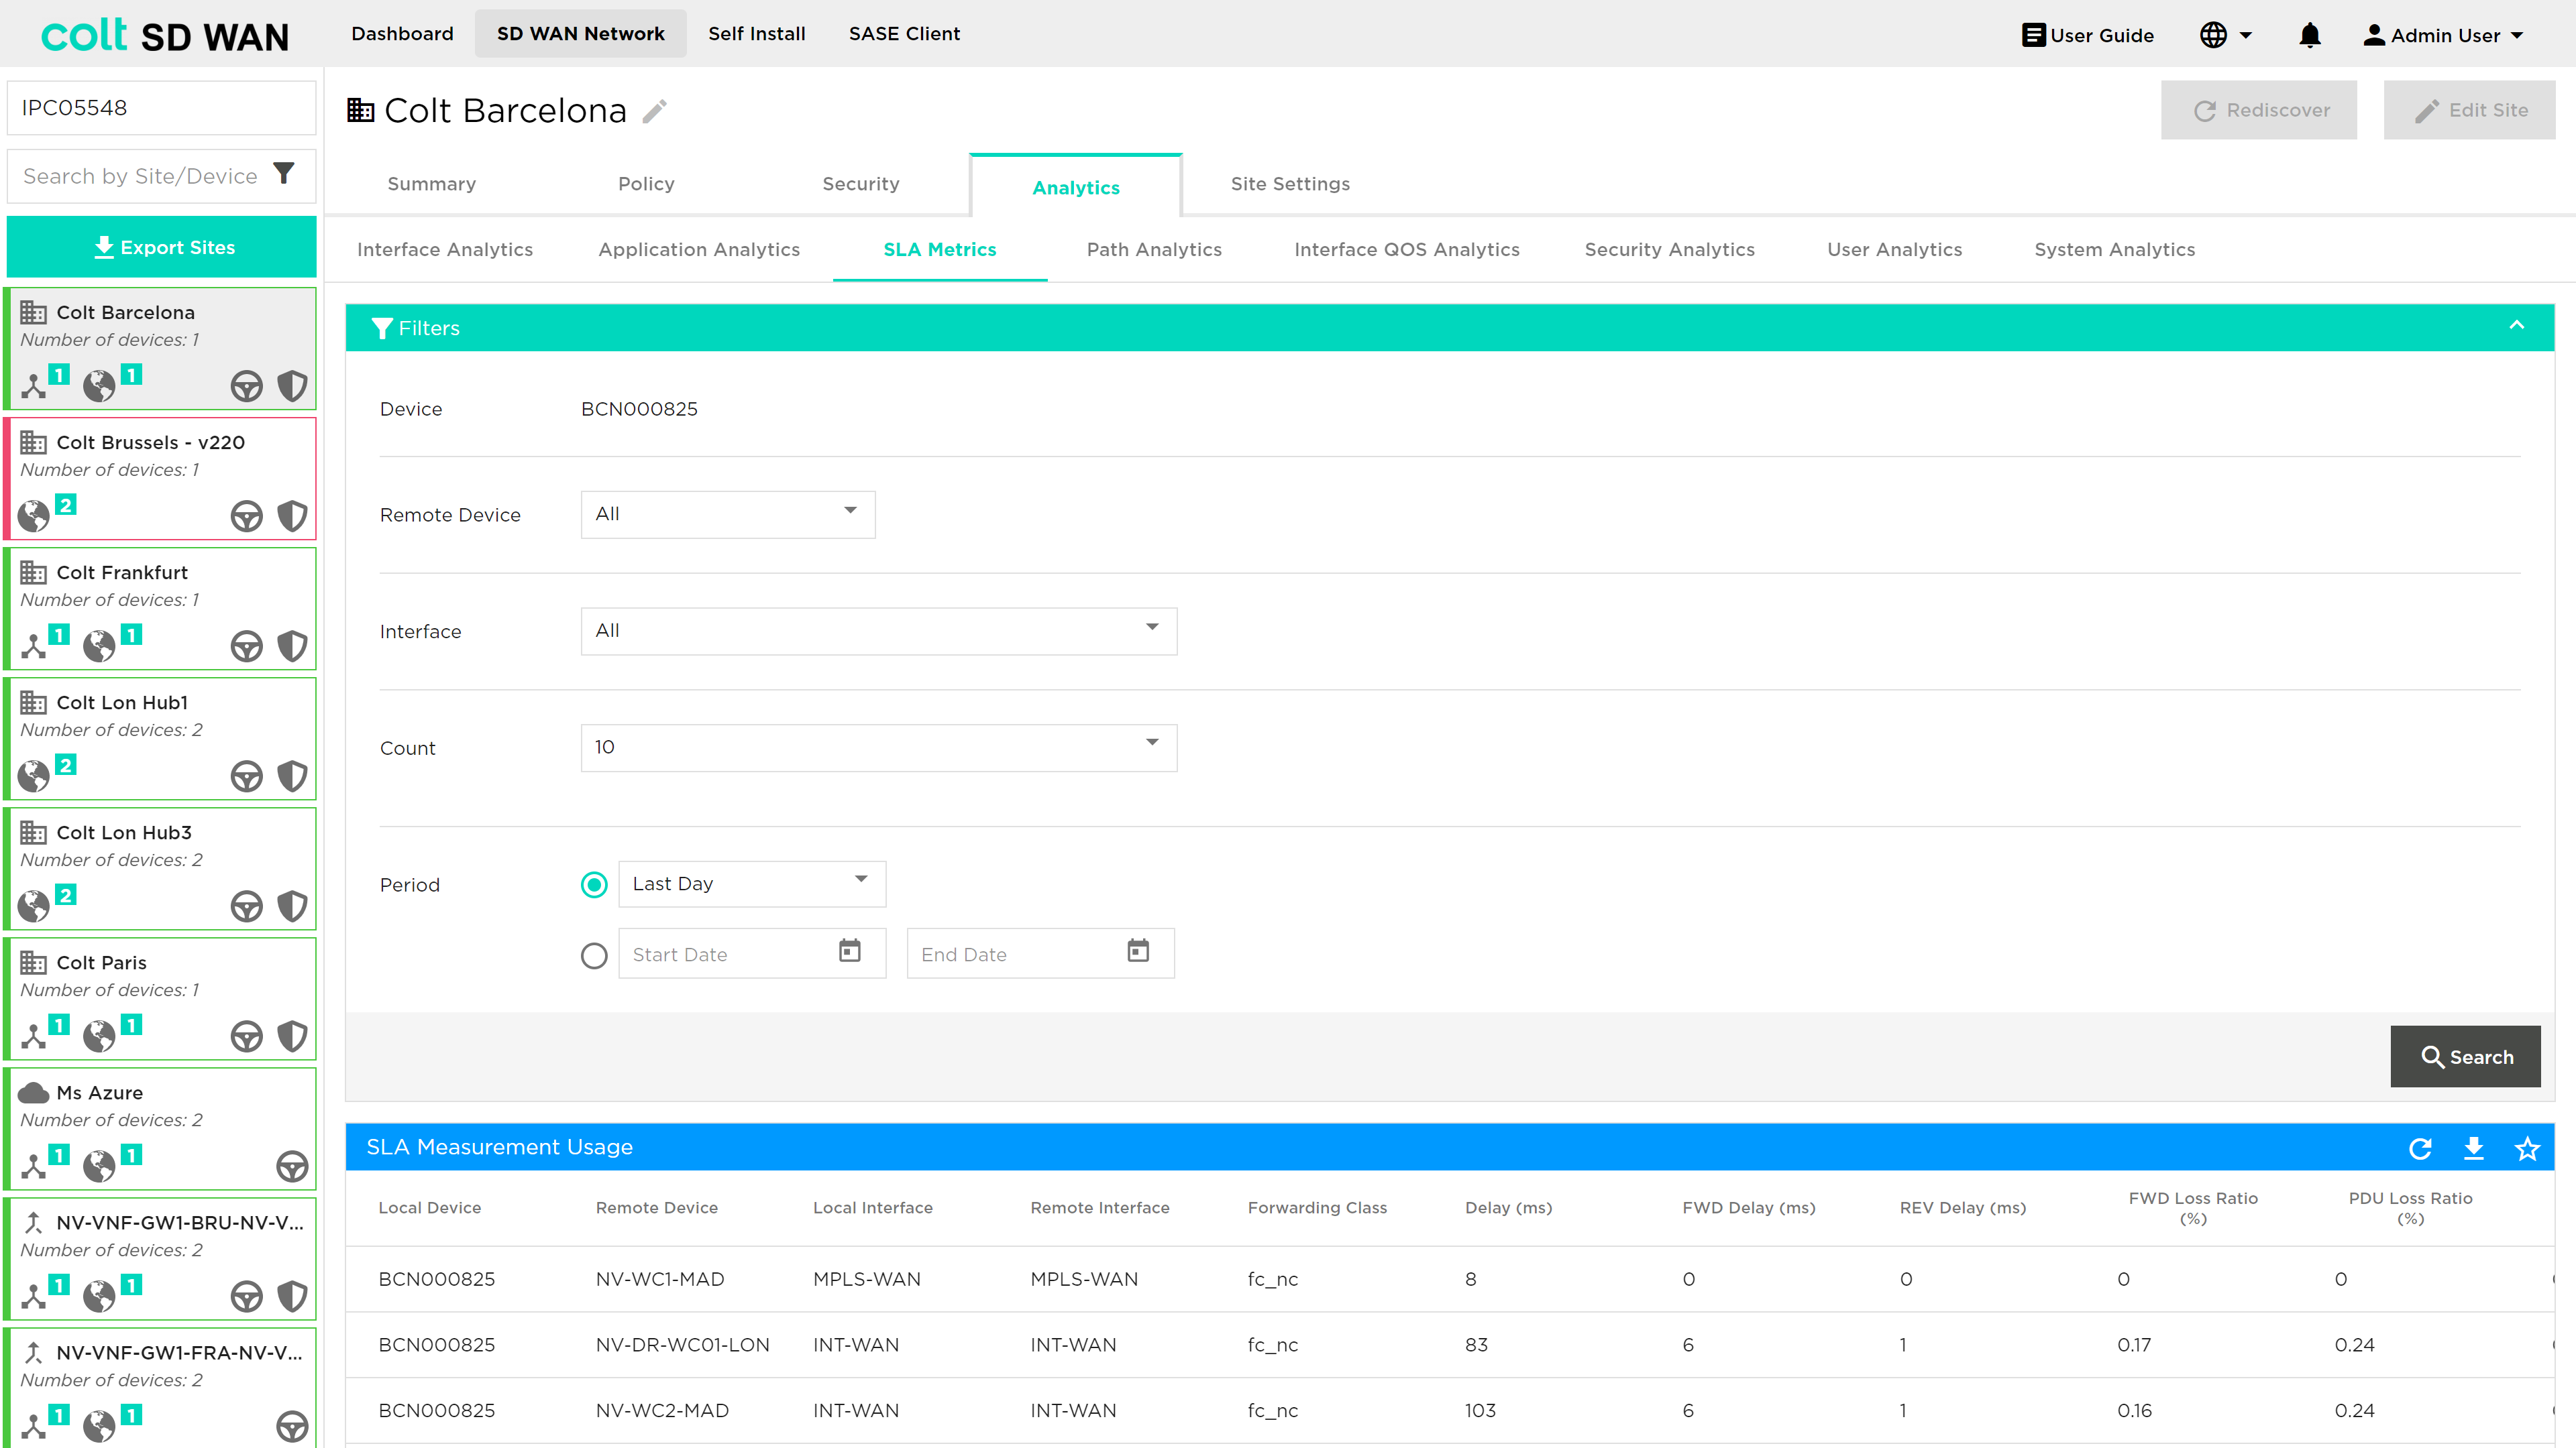
Task: Open the Remote Device dropdown
Action: [728, 514]
